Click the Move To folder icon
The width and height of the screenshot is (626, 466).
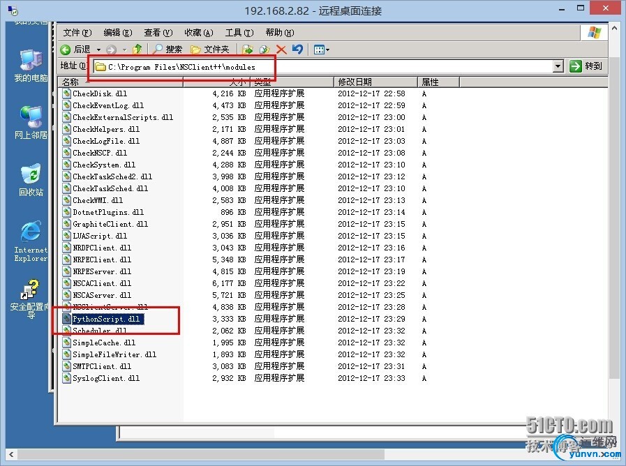(x=248, y=50)
